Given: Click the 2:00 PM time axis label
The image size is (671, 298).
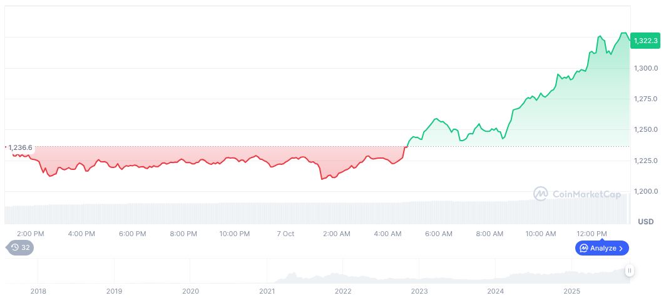Looking at the screenshot, I should tap(30, 234).
